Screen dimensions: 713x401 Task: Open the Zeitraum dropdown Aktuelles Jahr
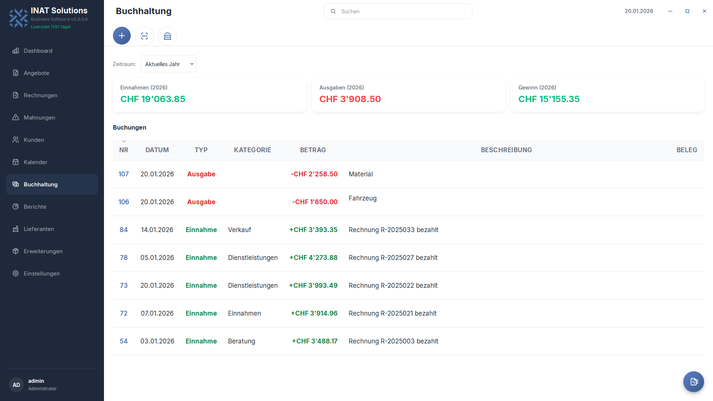pos(168,64)
